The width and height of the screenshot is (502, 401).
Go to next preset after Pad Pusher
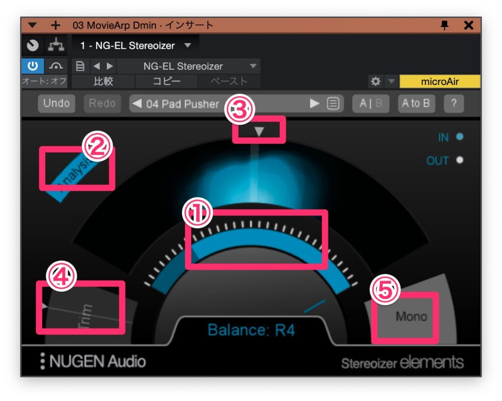315,104
